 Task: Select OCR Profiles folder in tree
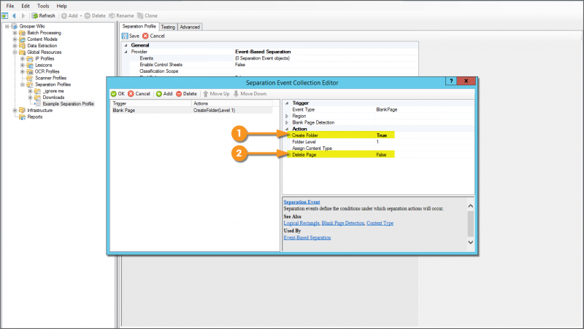tap(47, 71)
